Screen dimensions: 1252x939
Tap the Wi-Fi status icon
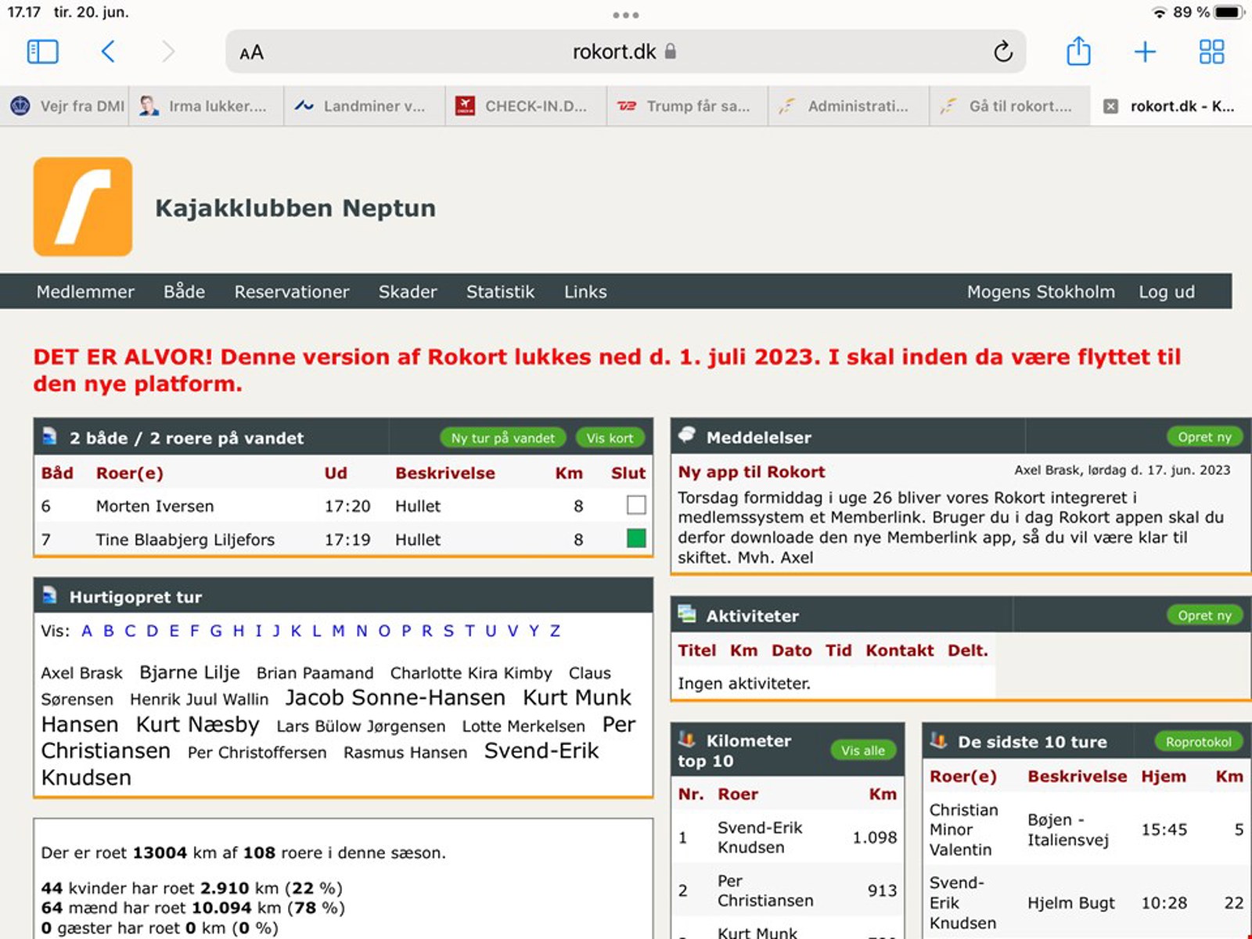click(x=1159, y=13)
